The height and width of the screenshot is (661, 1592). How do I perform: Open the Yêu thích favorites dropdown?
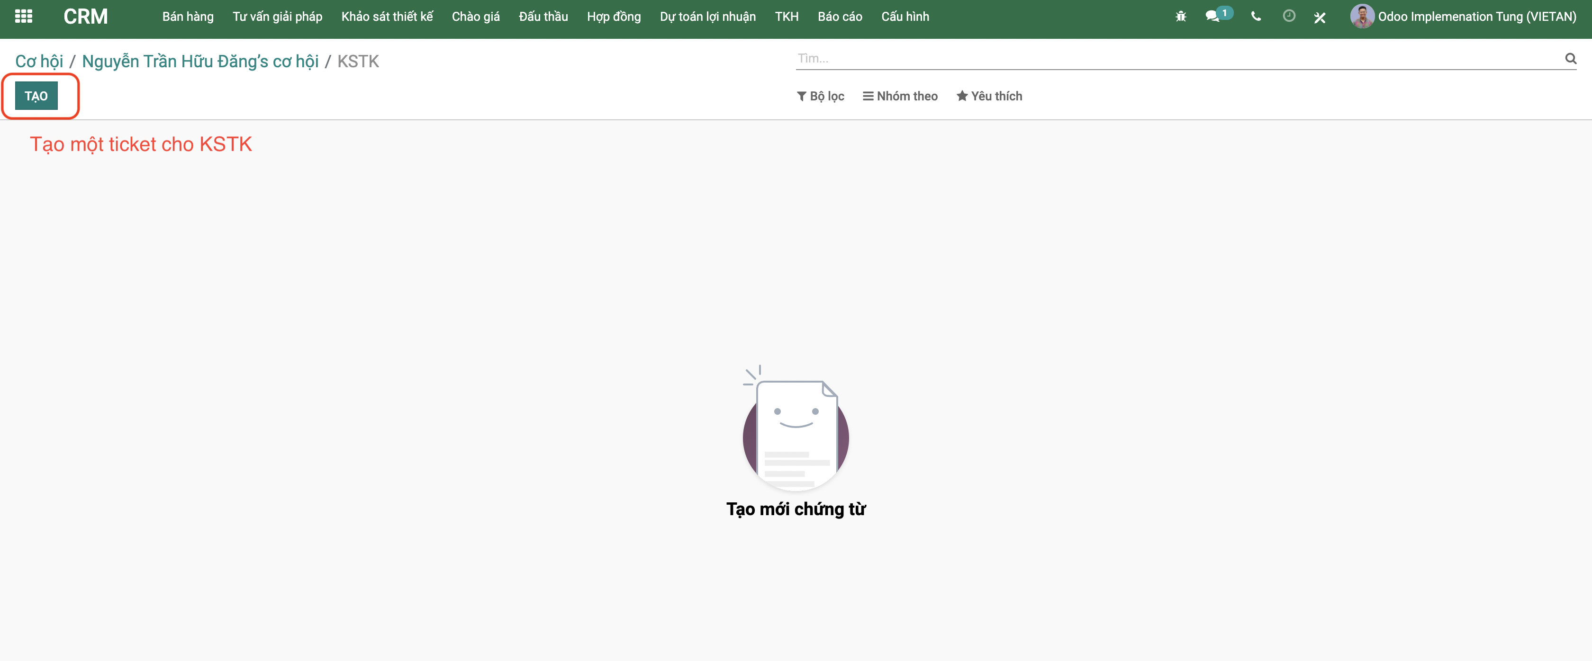[989, 96]
